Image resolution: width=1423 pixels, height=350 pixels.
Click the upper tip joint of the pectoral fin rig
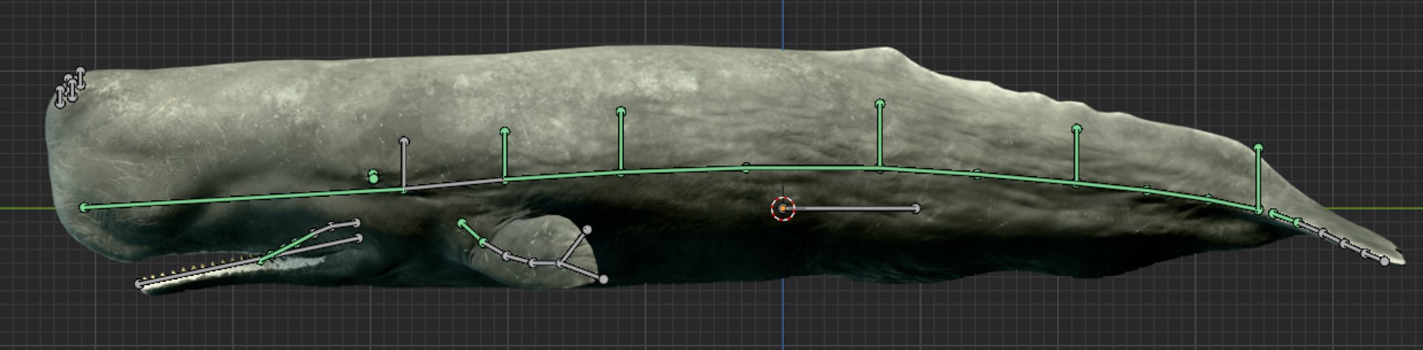point(587,230)
